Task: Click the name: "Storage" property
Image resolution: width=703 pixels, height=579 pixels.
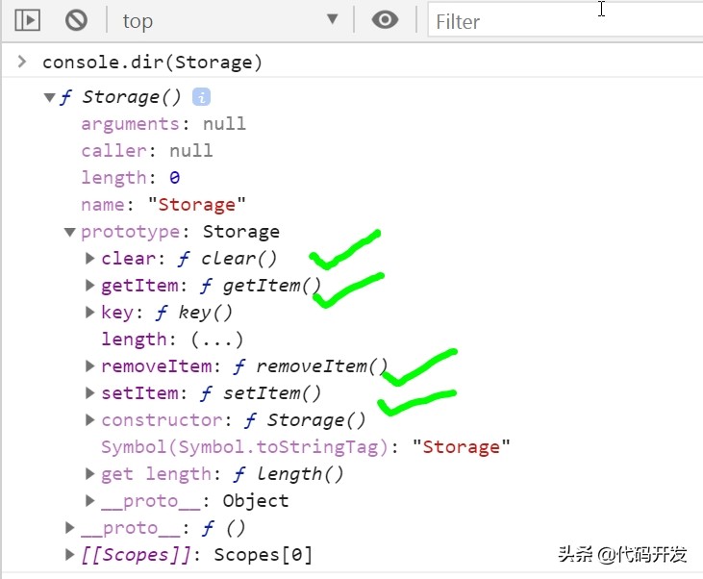Action: 163,205
